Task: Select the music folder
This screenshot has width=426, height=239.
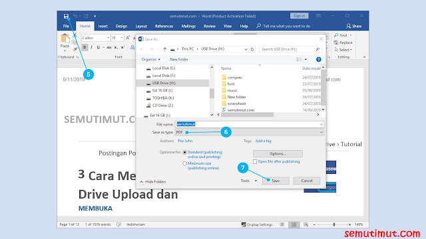Action: pyautogui.click(x=232, y=90)
